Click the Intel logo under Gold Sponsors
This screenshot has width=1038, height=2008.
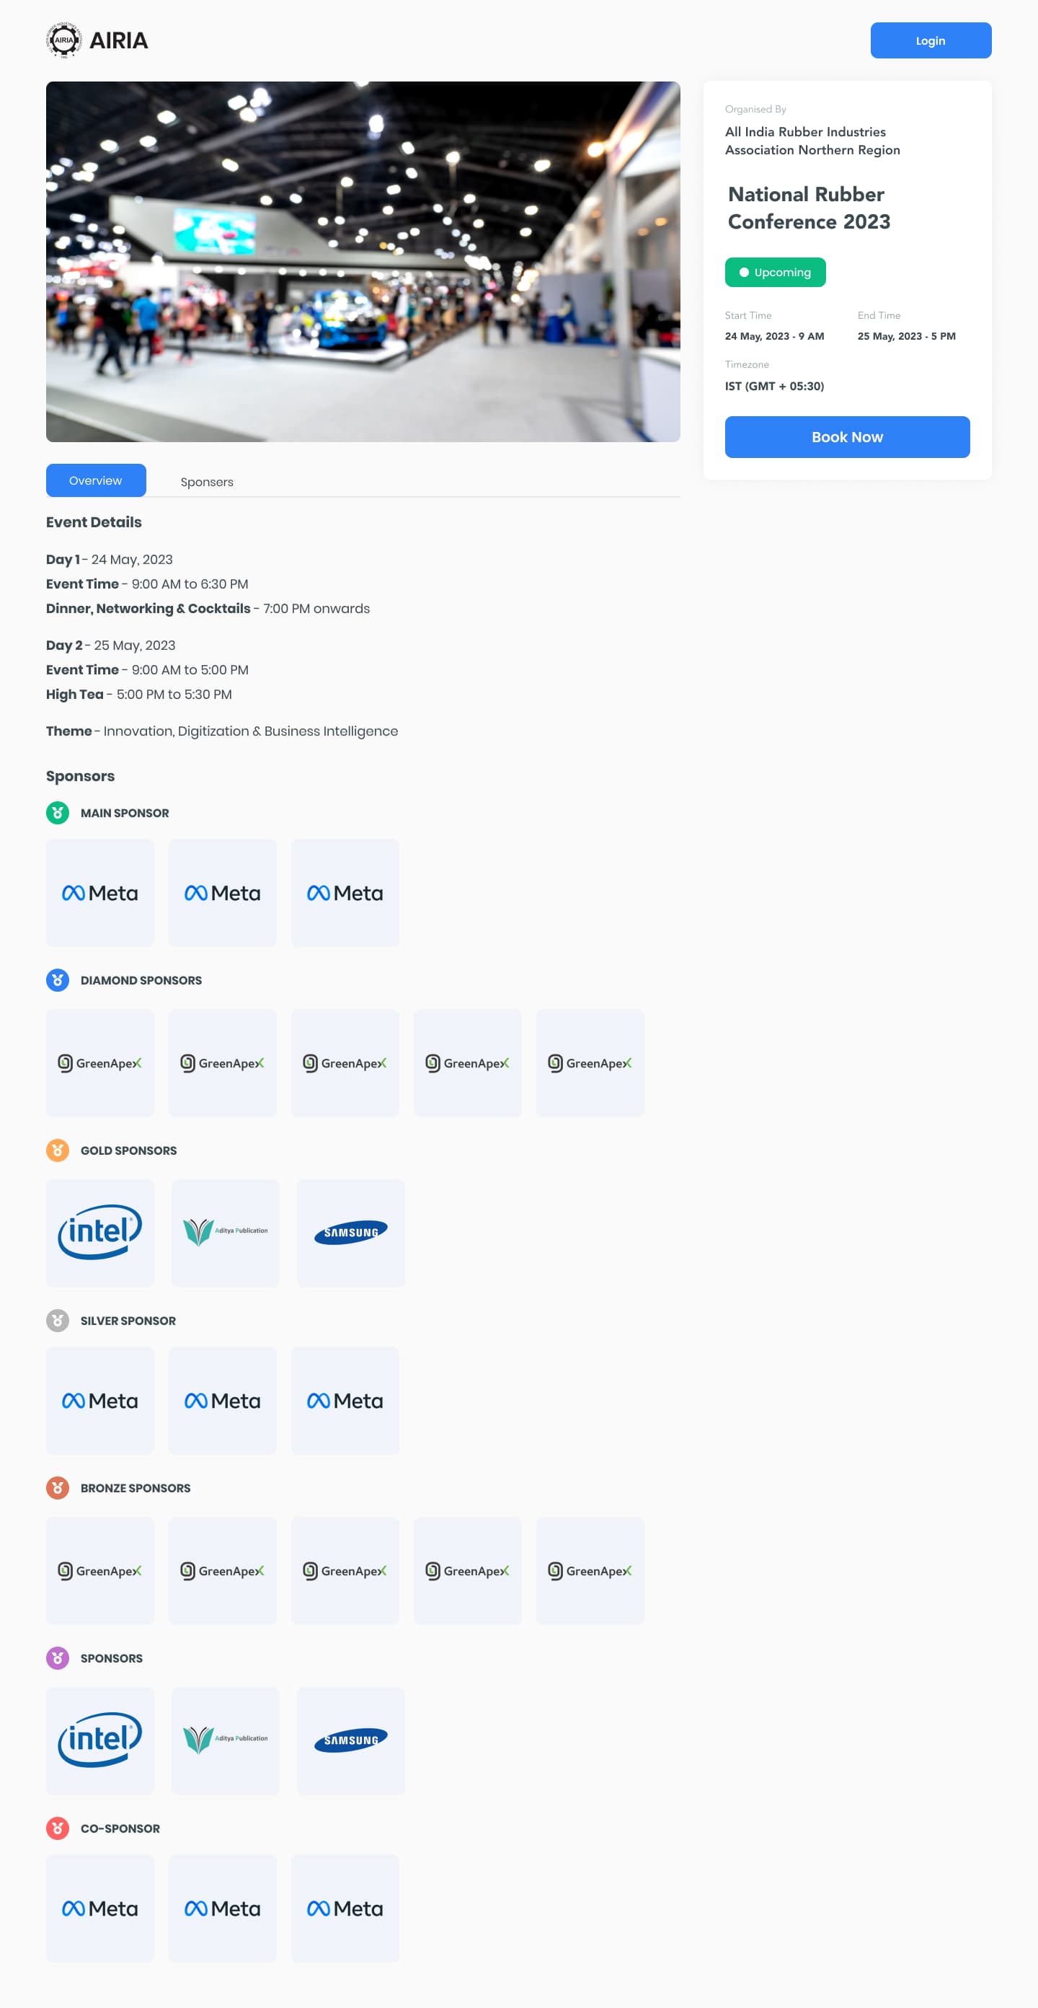tap(99, 1233)
